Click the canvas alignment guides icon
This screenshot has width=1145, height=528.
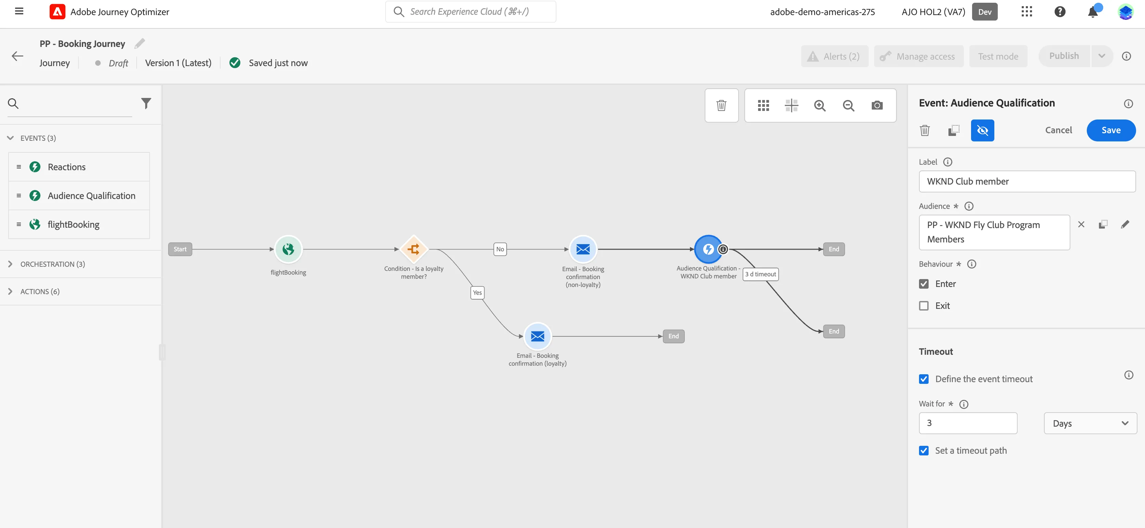click(792, 105)
